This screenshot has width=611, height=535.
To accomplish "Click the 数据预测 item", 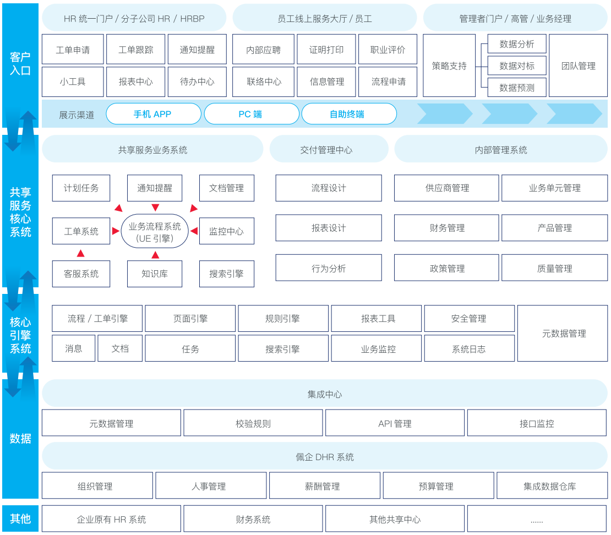I will pos(517,87).
